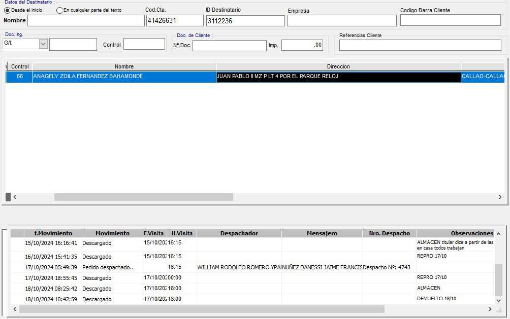Choose "En cualquier parte del texto" option
The width and height of the screenshot is (510, 319).
(60, 10)
